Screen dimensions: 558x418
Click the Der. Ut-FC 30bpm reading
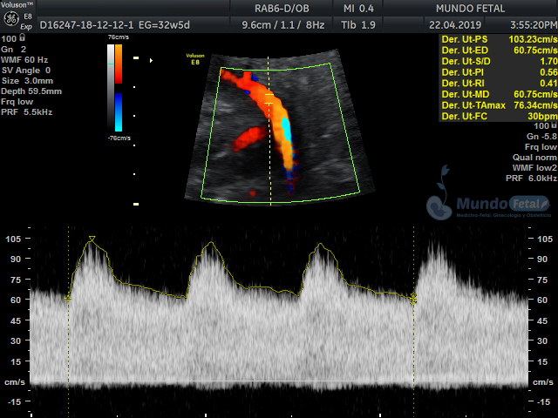coord(542,116)
